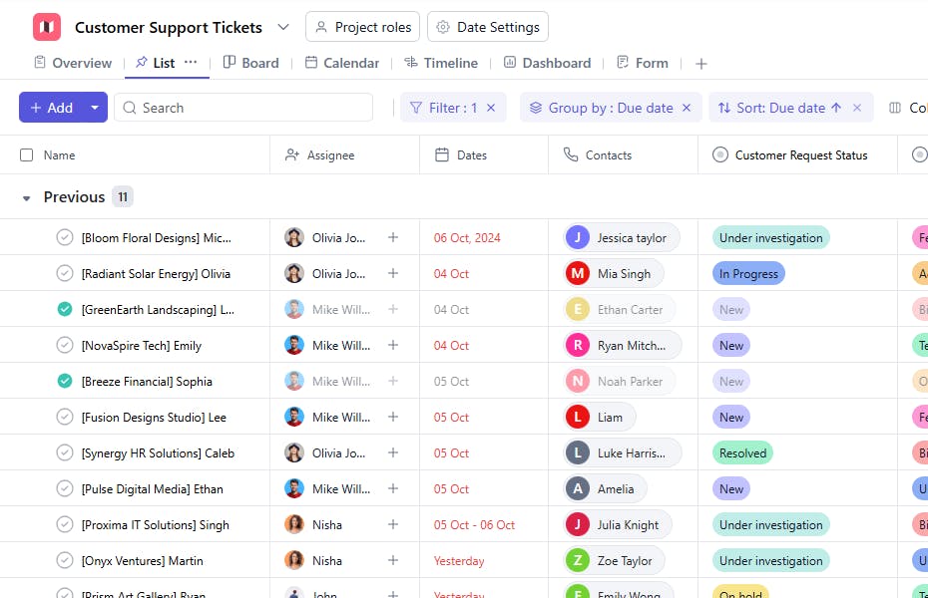Add a new view with the plus icon
The image size is (928, 598).
(700, 63)
